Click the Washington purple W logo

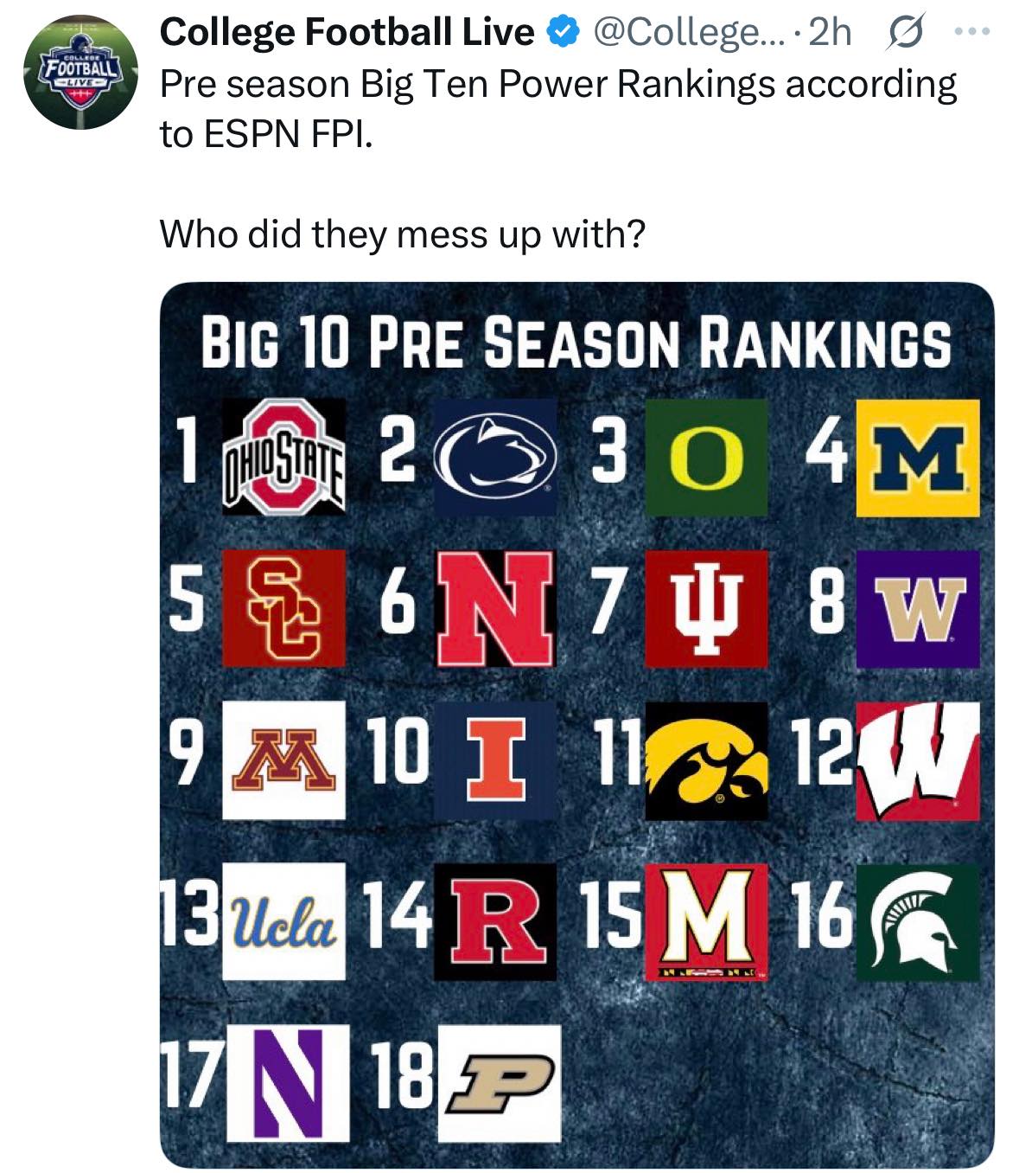918,608
